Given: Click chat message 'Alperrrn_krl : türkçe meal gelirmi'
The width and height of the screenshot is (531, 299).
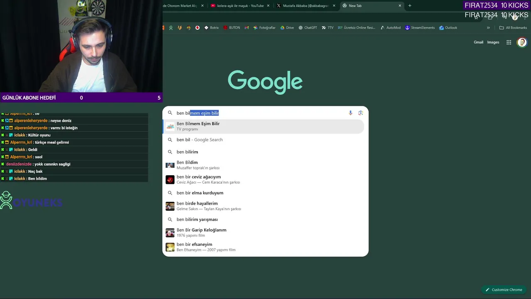Looking at the screenshot, I should [x=74, y=142].
